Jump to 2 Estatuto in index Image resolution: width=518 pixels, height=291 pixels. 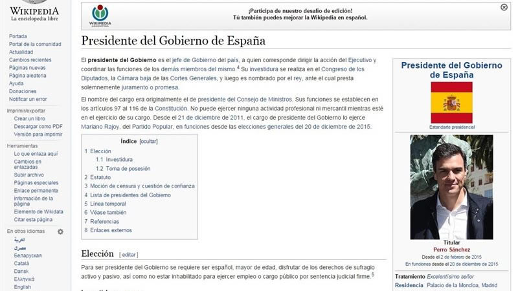[x=98, y=177]
